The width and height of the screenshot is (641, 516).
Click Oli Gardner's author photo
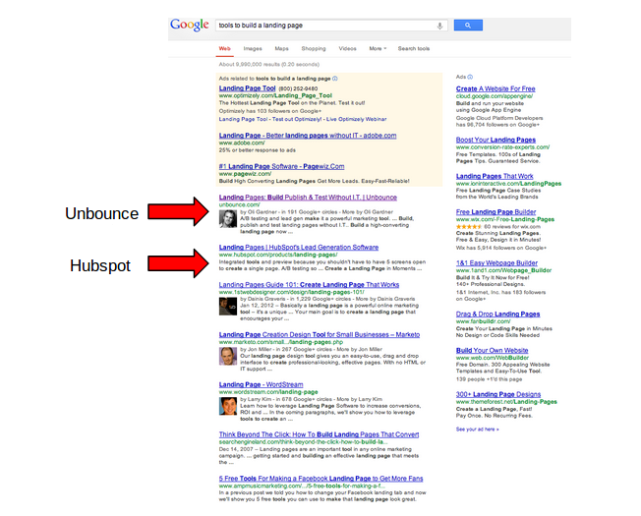[228, 219]
